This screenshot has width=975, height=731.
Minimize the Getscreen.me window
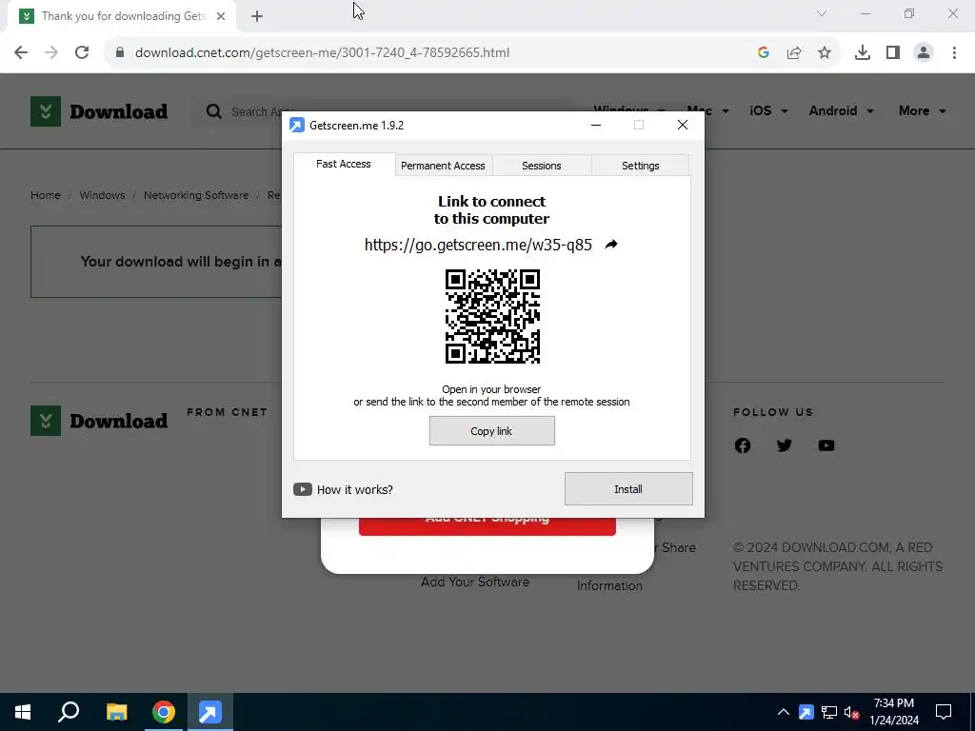coord(596,125)
